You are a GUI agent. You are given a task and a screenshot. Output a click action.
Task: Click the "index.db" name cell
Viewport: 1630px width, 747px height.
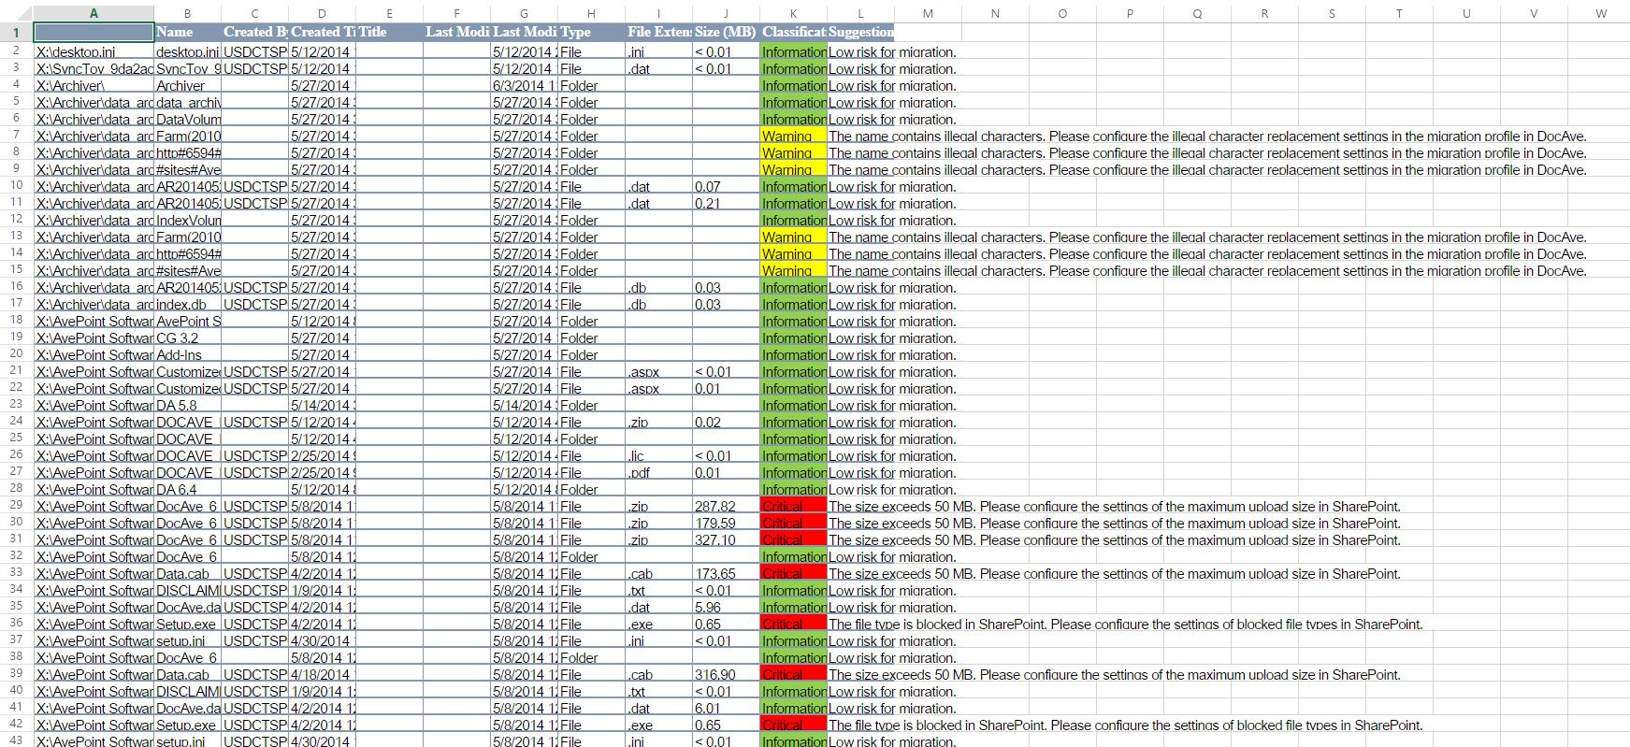188,304
